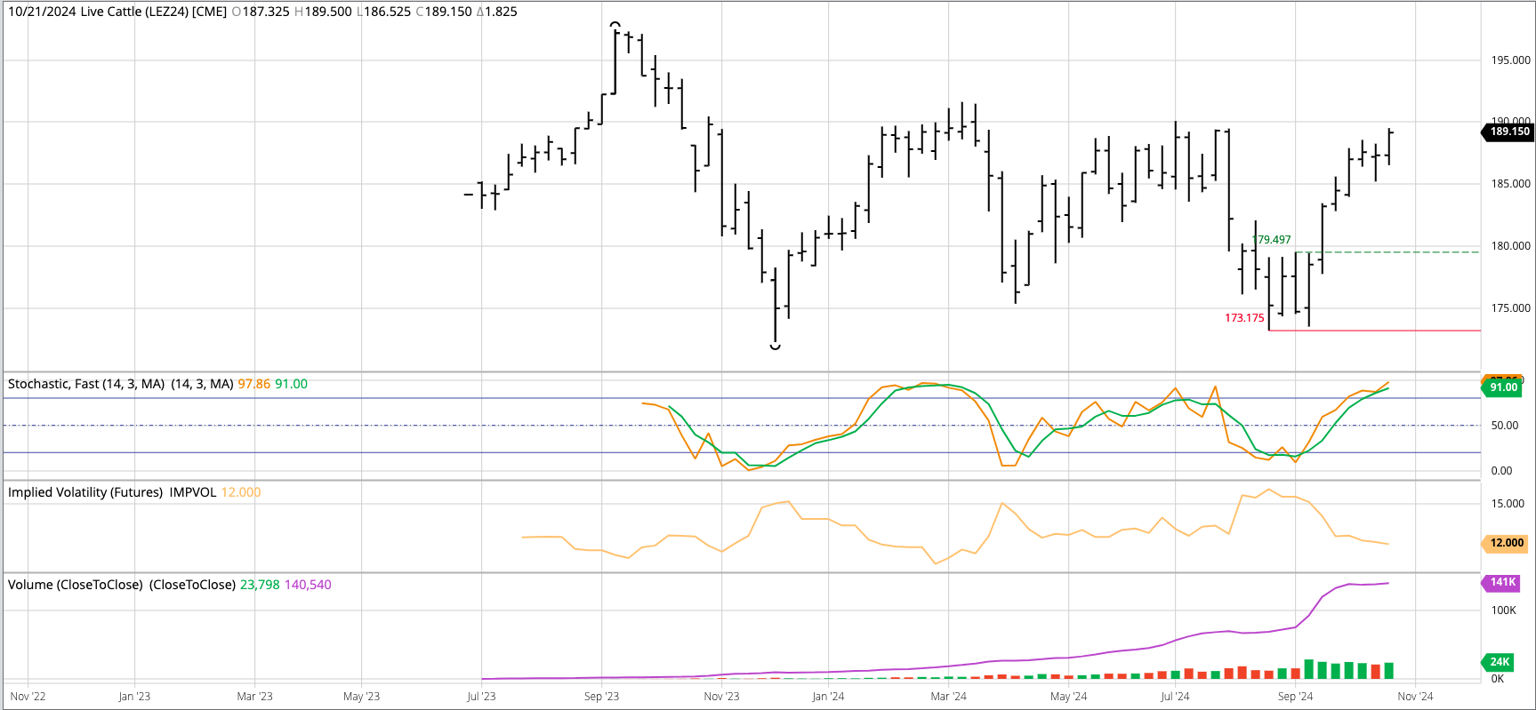Viewport: 1536px width, 710px height.
Task: Click the Jan '24 date axis label
Action: pos(828,697)
